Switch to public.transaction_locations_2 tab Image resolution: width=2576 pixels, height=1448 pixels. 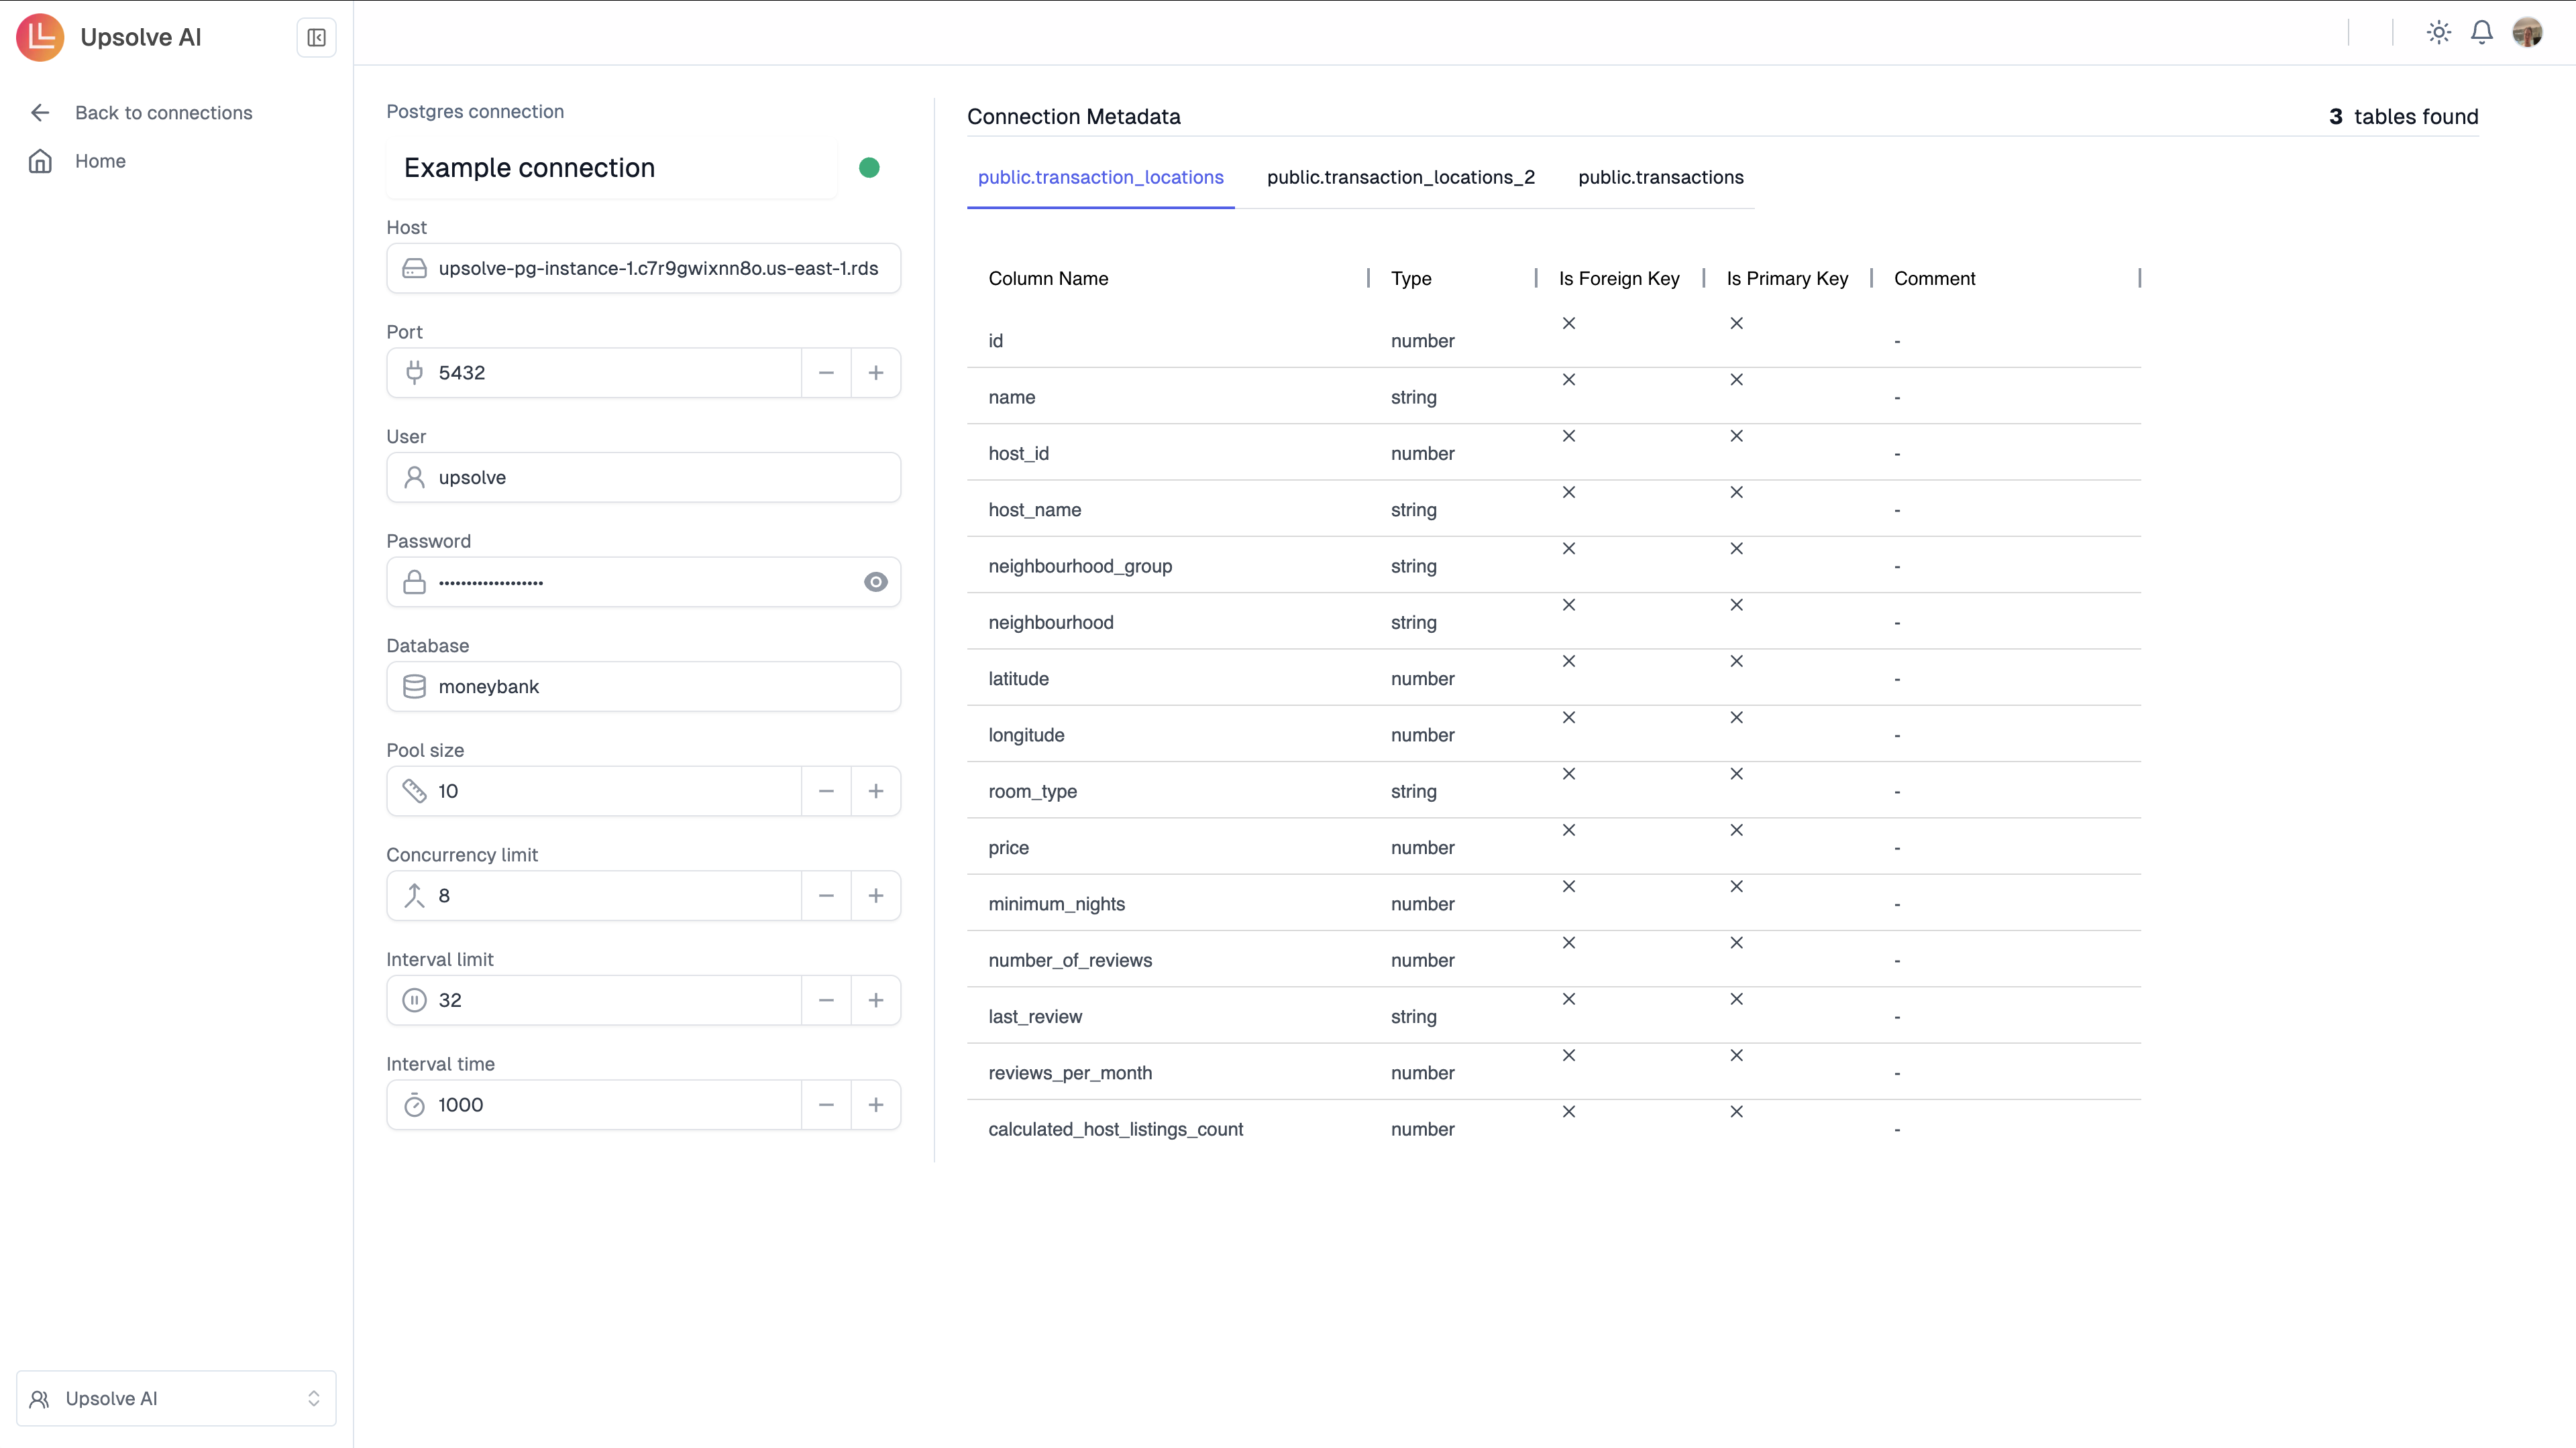(x=1400, y=178)
